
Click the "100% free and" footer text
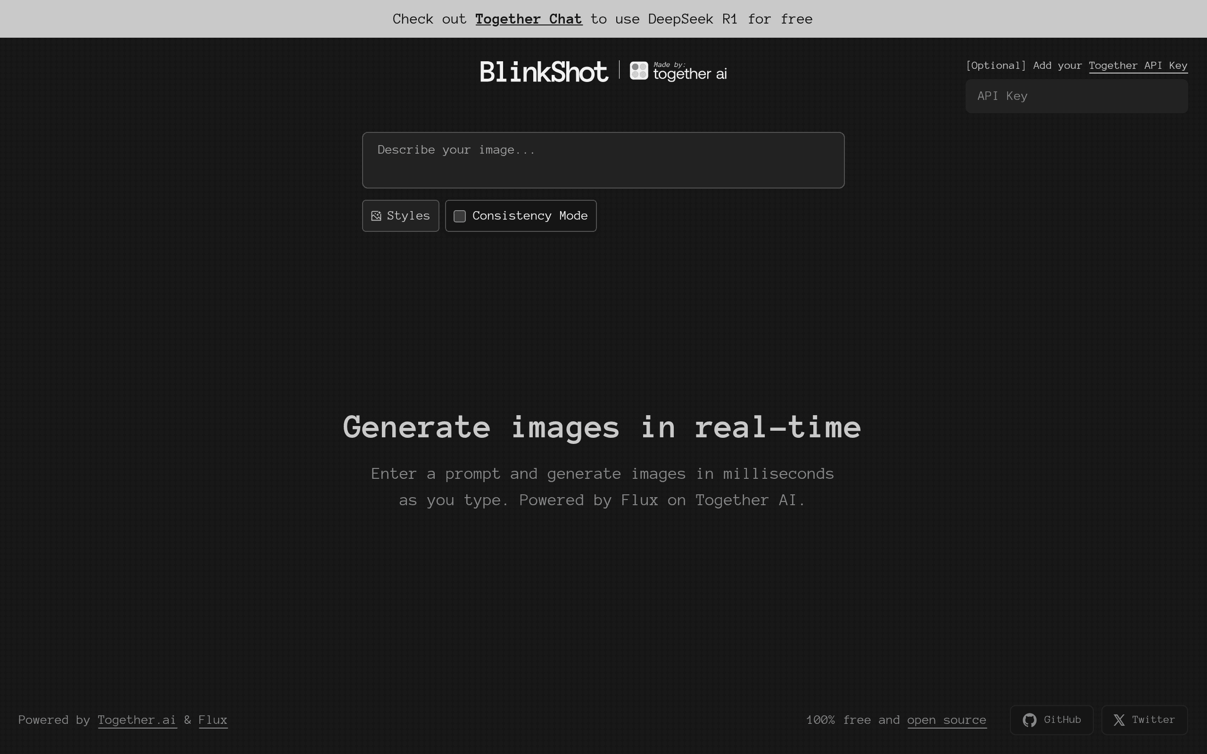pos(853,720)
